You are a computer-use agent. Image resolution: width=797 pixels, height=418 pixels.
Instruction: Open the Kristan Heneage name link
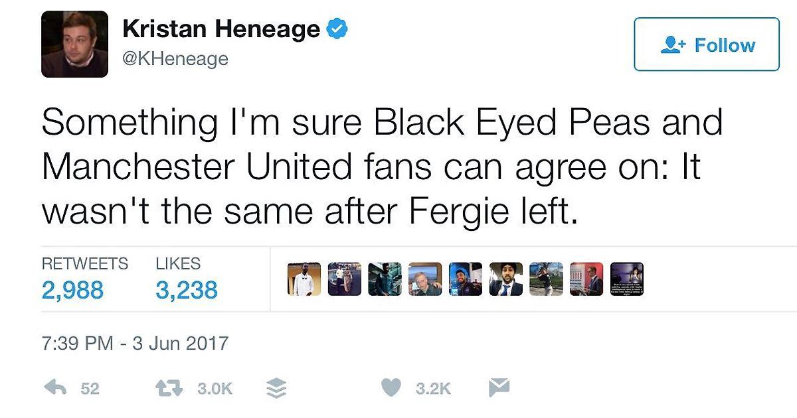[x=221, y=29]
